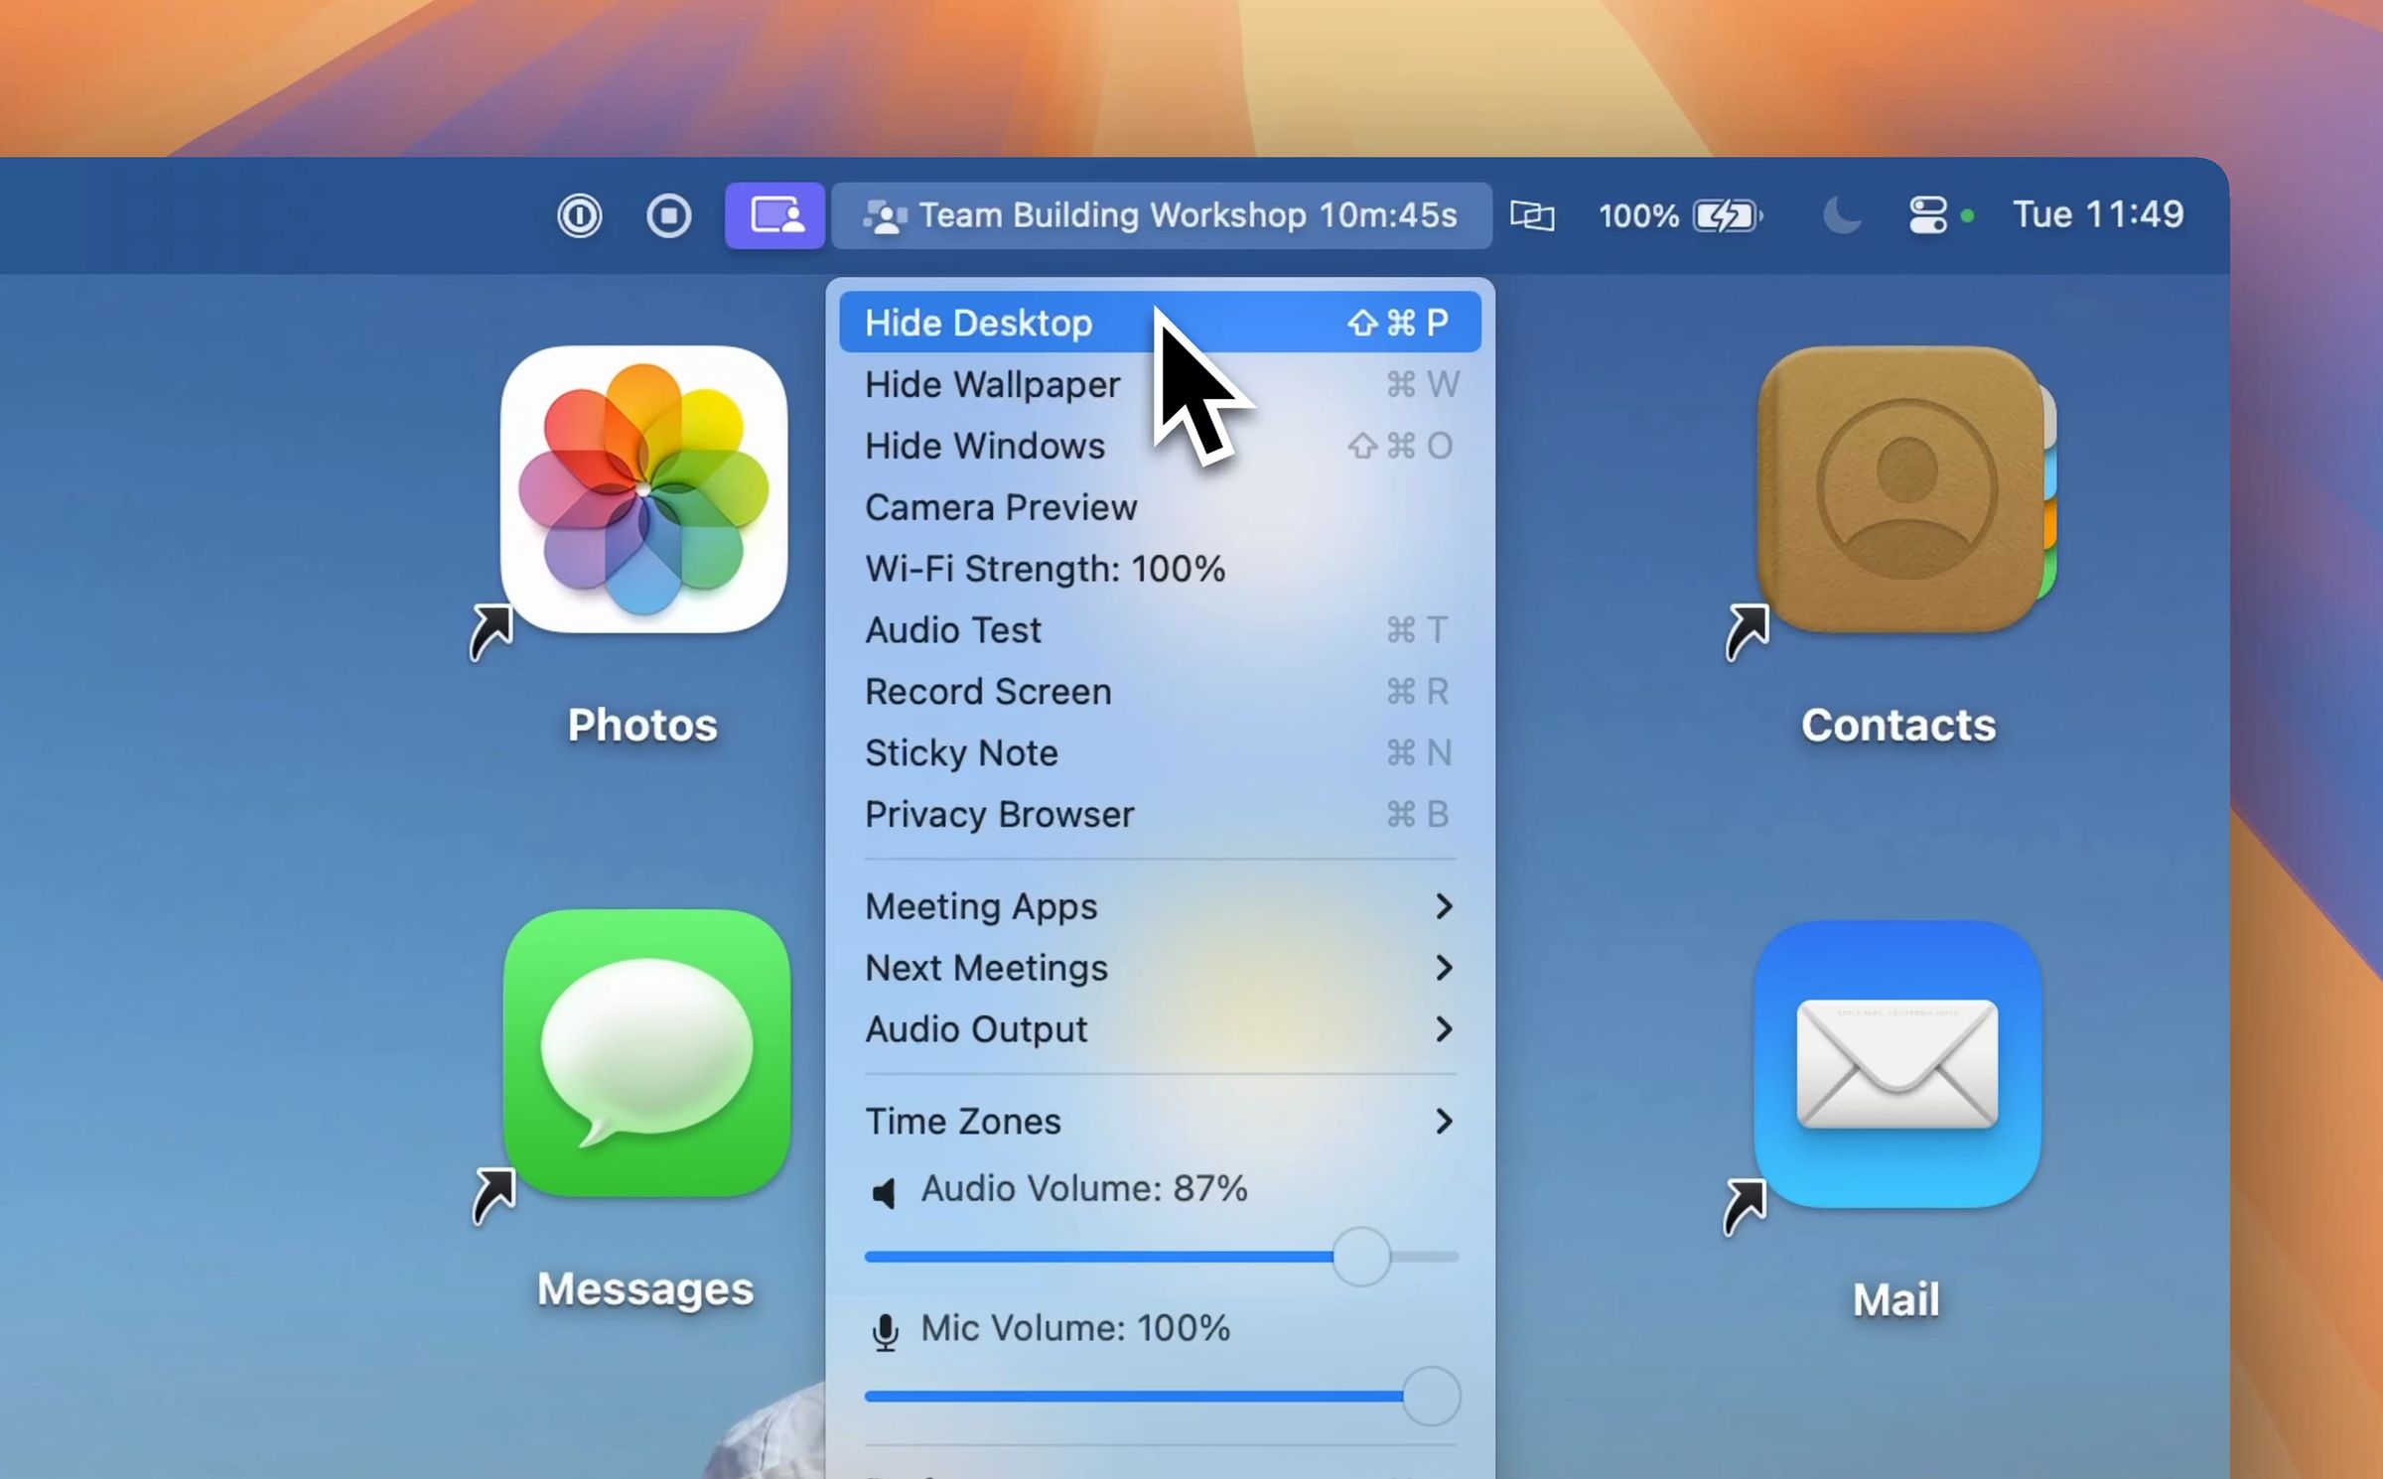Select Hide Desktop from the menu

point(1160,323)
